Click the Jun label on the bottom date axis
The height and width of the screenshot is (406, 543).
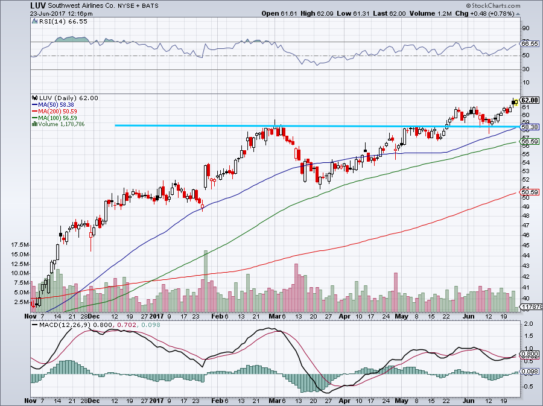(468, 401)
